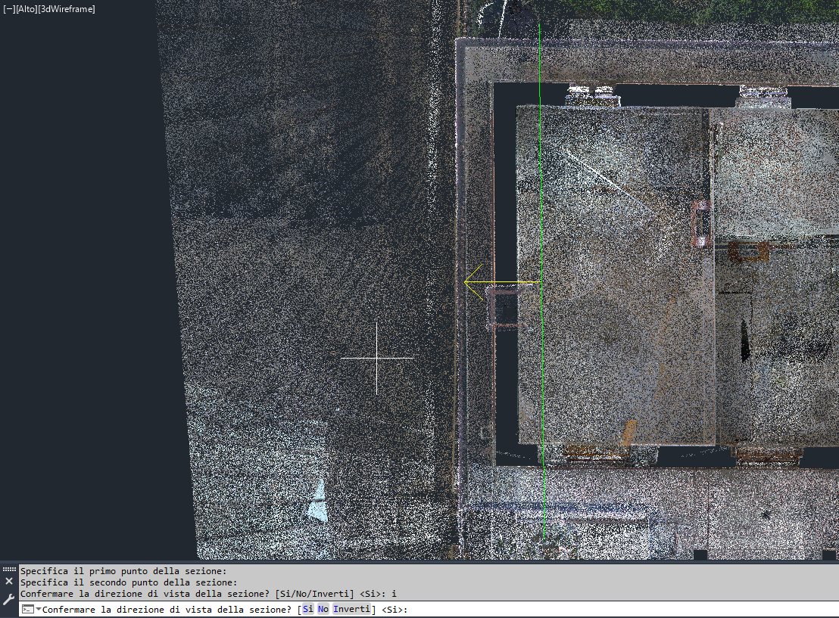Choose the No option in command line

pos(323,609)
